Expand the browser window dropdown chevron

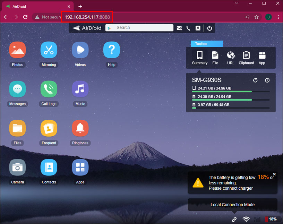click(236, 3)
